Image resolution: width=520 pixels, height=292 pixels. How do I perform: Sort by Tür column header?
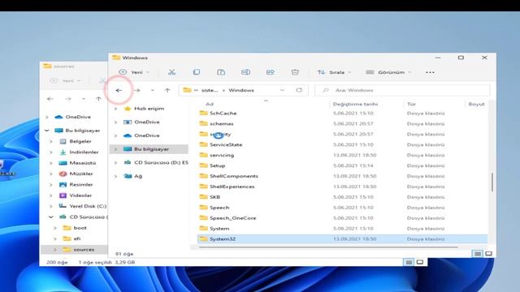pos(411,104)
